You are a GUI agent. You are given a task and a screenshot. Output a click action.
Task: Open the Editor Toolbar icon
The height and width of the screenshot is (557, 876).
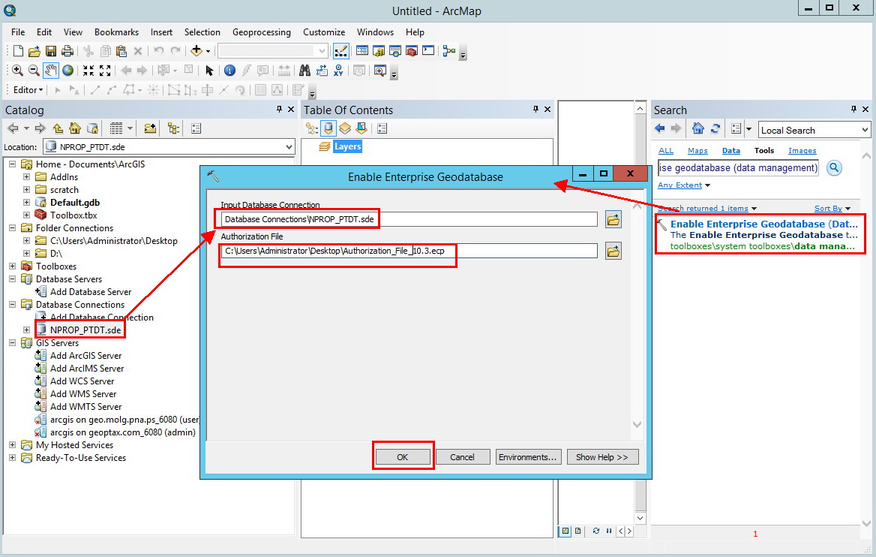tap(340, 51)
